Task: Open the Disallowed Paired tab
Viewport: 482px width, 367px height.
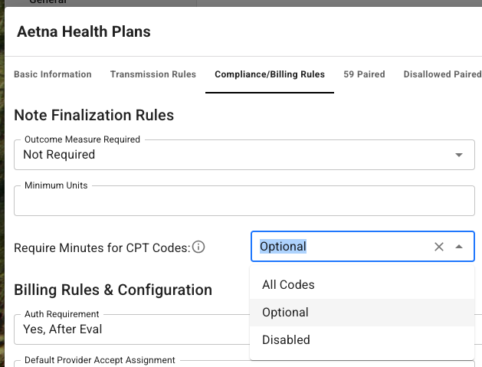Action: coord(442,74)
